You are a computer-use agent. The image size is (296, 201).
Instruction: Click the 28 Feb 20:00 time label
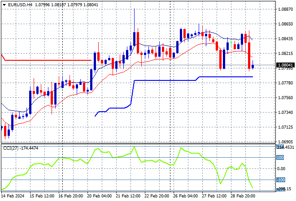pyautogui.click(x=243, y=196)
